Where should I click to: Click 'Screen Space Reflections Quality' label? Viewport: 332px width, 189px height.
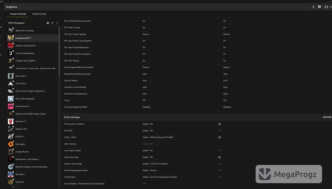click(x=78, y=67)
